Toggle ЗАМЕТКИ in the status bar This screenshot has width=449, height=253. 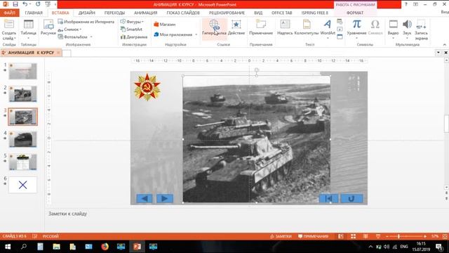pyautogui.click(x=281, y=236)
